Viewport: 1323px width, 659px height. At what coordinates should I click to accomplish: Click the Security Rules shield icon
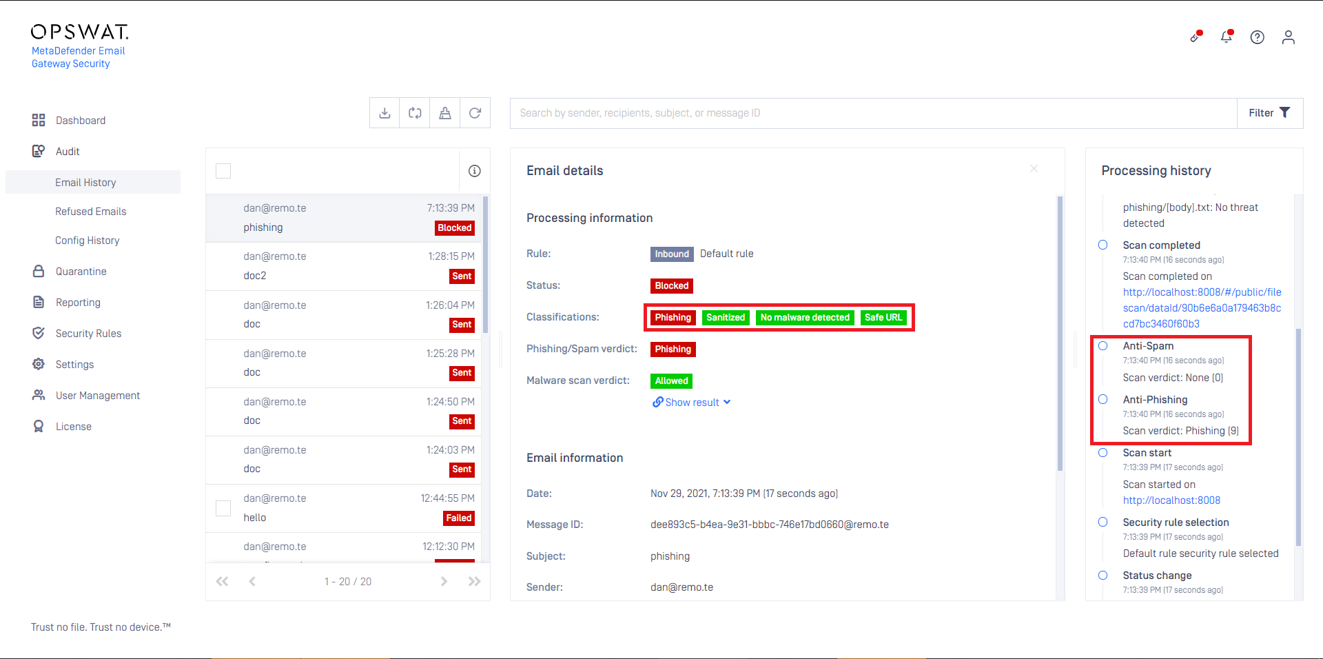39,333
